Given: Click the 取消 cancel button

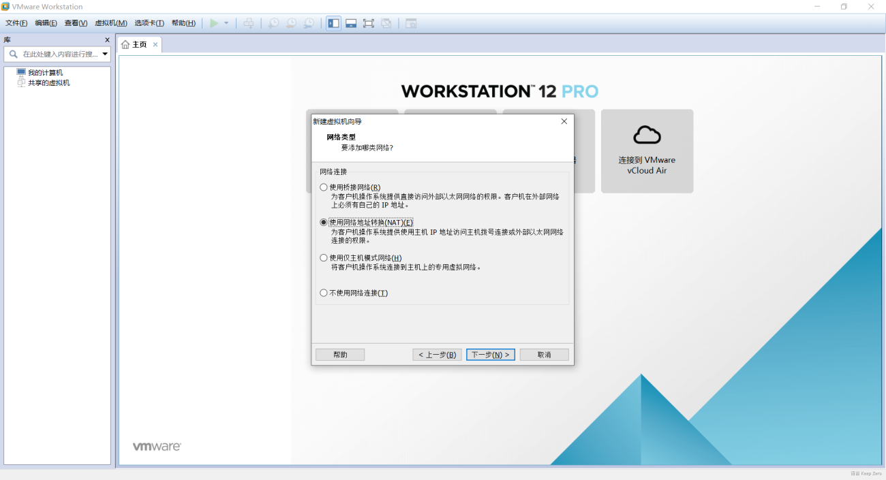Looking at the screenshot, I should click(x=544, y=355).
